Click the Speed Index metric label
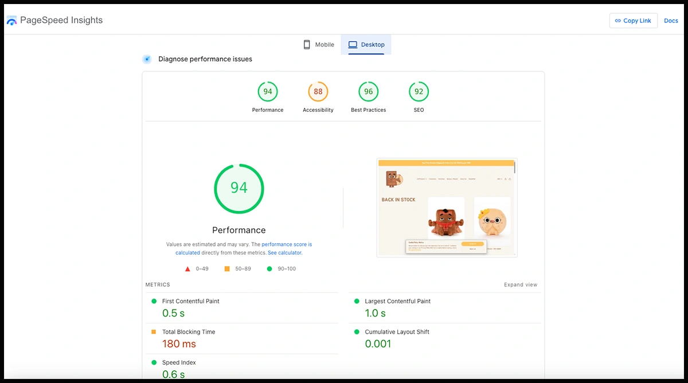Screen dimensions: 688x383 click(179, 362)
